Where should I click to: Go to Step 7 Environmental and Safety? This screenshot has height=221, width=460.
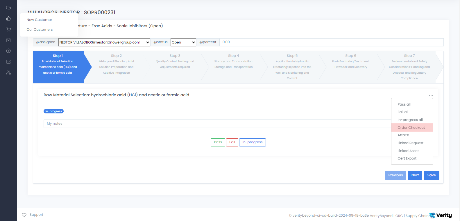(x=409, y=67)
